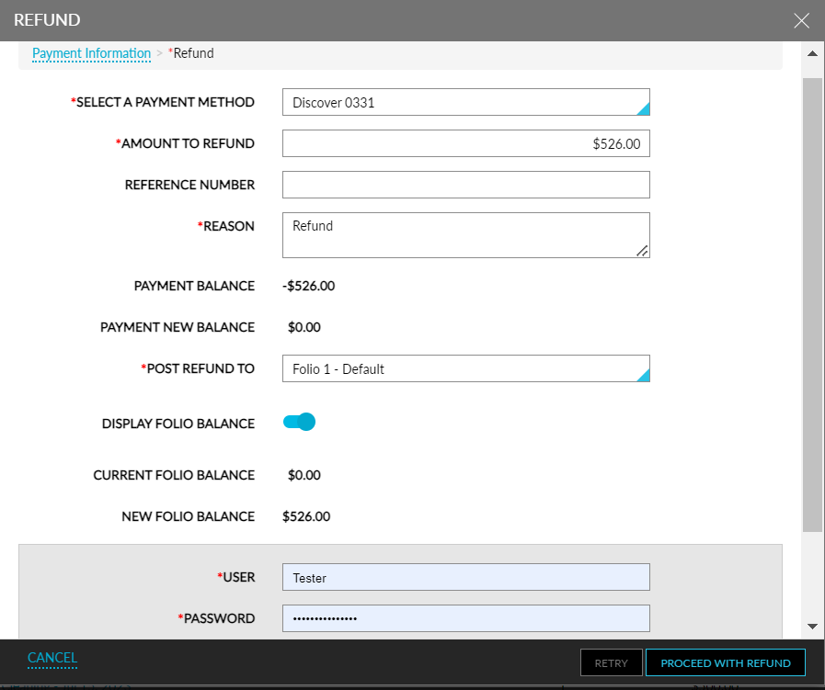Disable the Display Folio Balance toggle

[299, 422]
